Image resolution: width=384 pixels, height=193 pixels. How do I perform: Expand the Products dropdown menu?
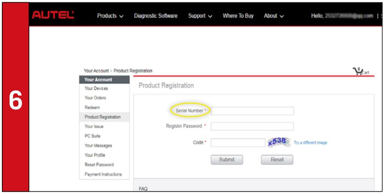pyautogui.click(x=110, y=16)
